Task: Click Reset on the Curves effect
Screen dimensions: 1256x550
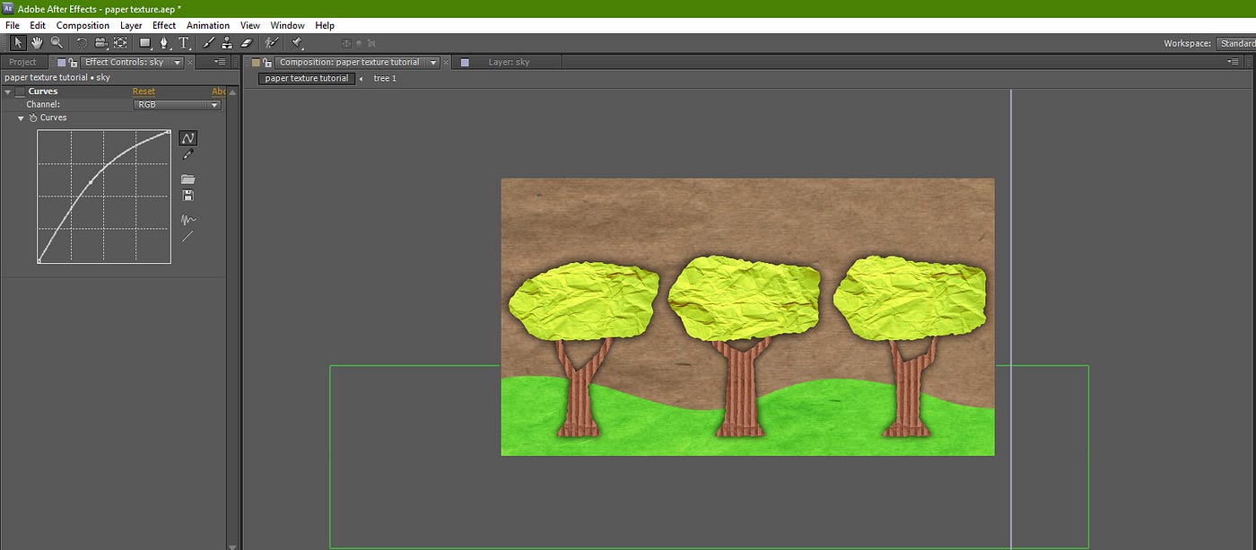Action: (x=144, y=92)
